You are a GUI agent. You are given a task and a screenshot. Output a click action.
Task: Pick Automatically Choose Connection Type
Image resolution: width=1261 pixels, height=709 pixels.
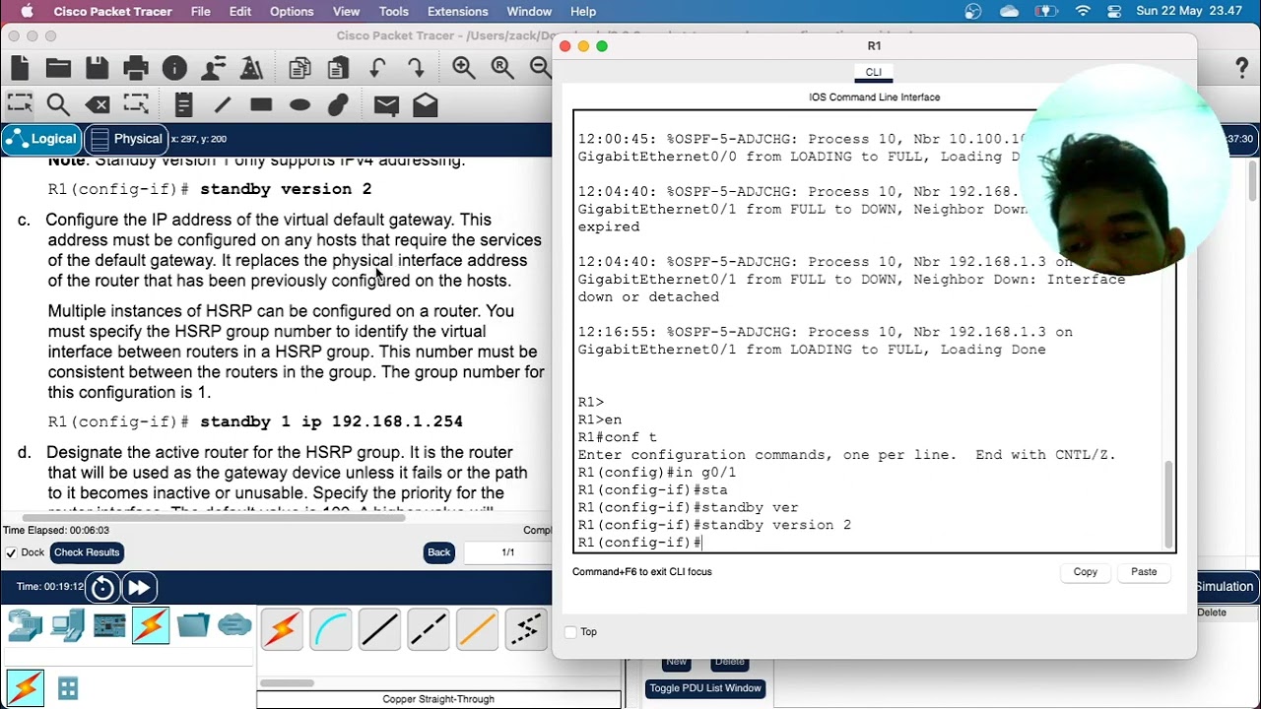tap(282, 630)
